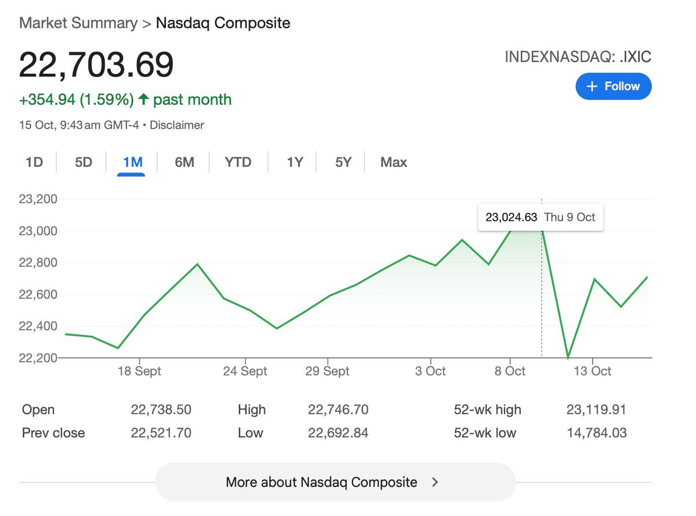696x516 pixels.
Task: Click the Open value 22,738.50
Action: (x=161, y=410)
